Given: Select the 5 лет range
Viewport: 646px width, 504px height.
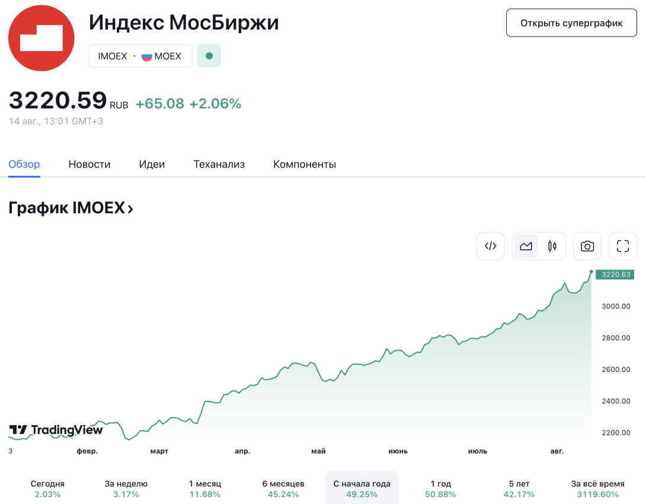Looking at the screenshot, I should [519, 489].
